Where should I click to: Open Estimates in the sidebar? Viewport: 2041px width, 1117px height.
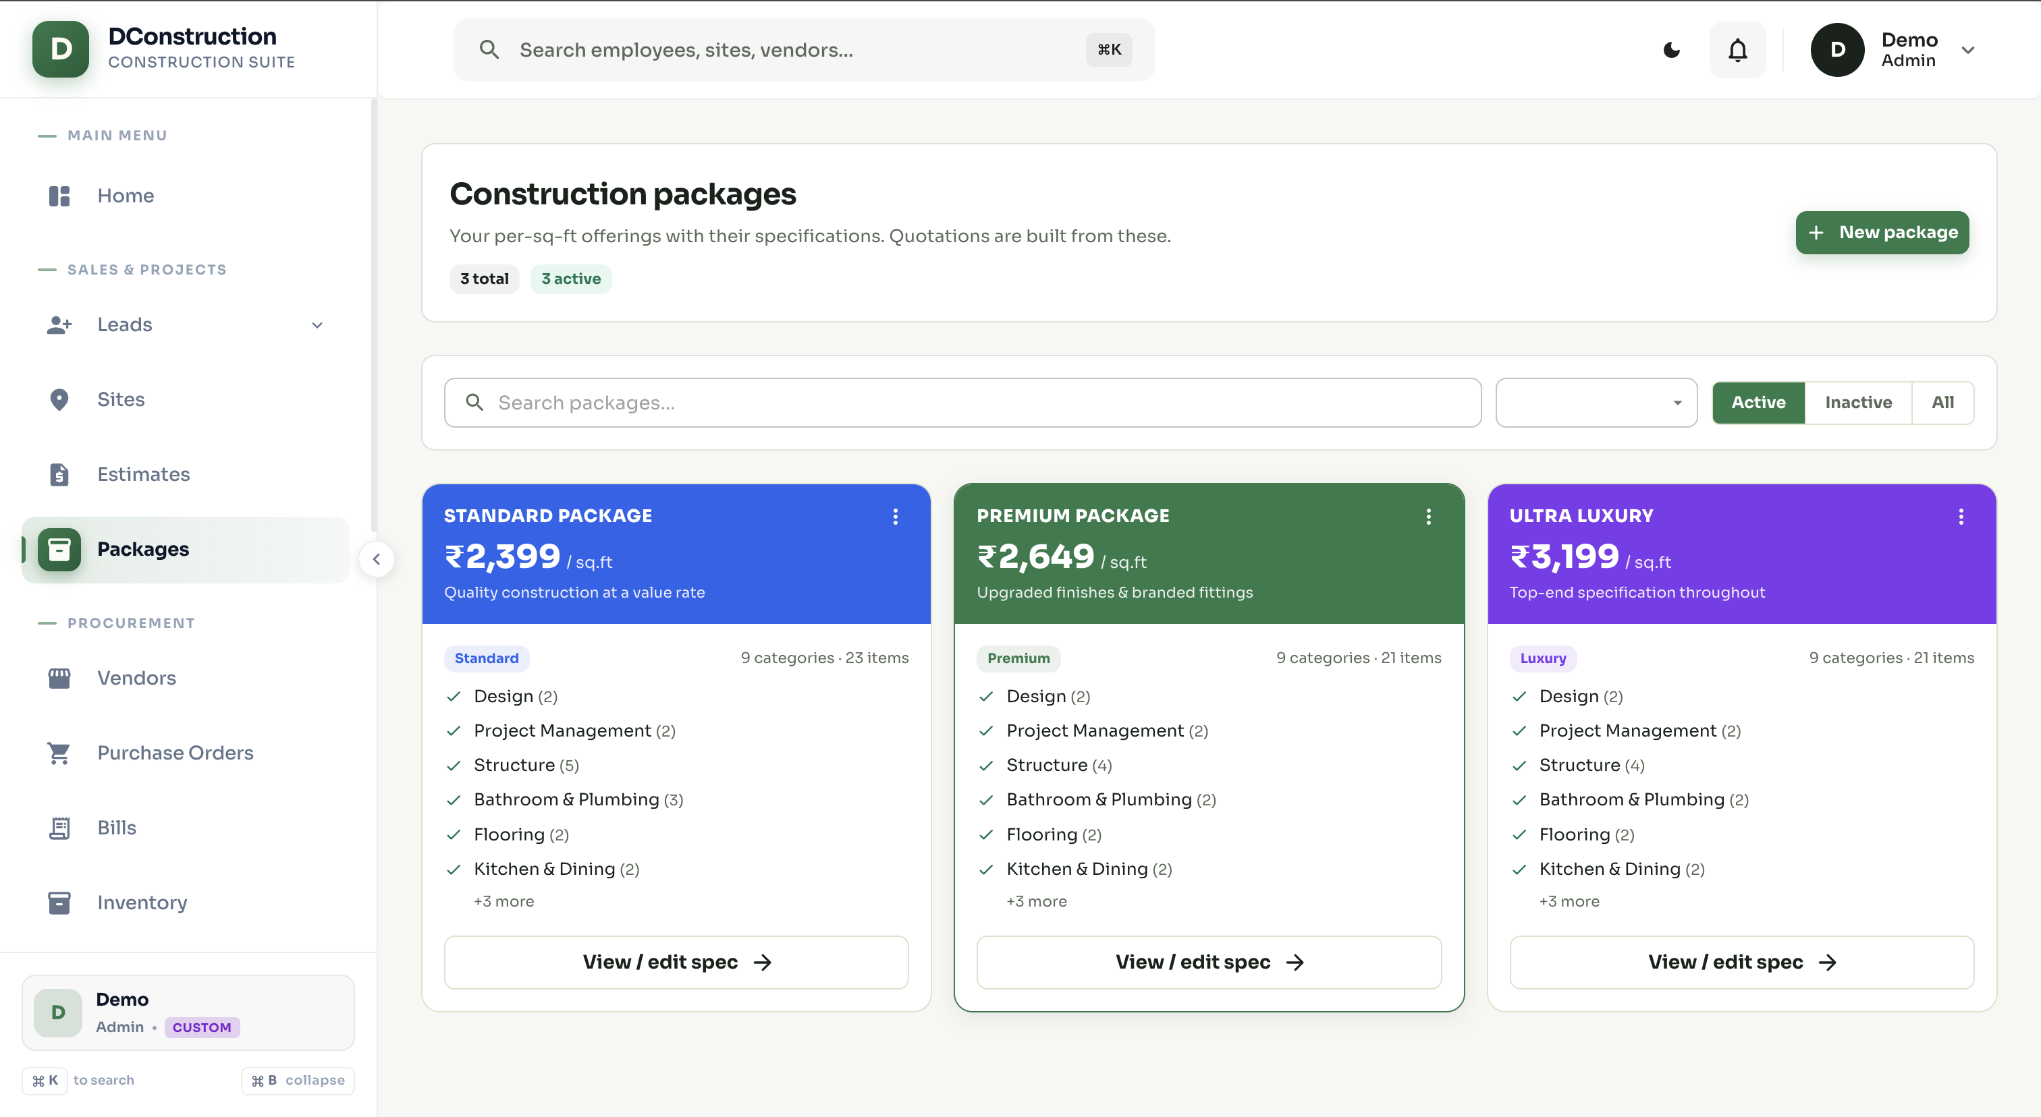point(186,474)
